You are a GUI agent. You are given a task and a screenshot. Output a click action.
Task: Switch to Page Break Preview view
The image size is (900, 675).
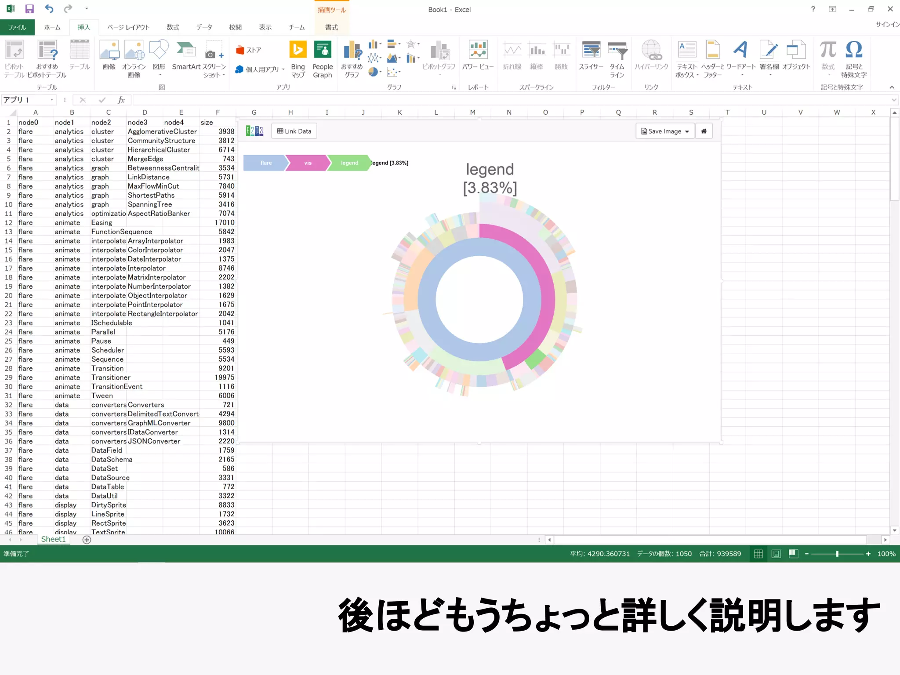tap(793, 554)
